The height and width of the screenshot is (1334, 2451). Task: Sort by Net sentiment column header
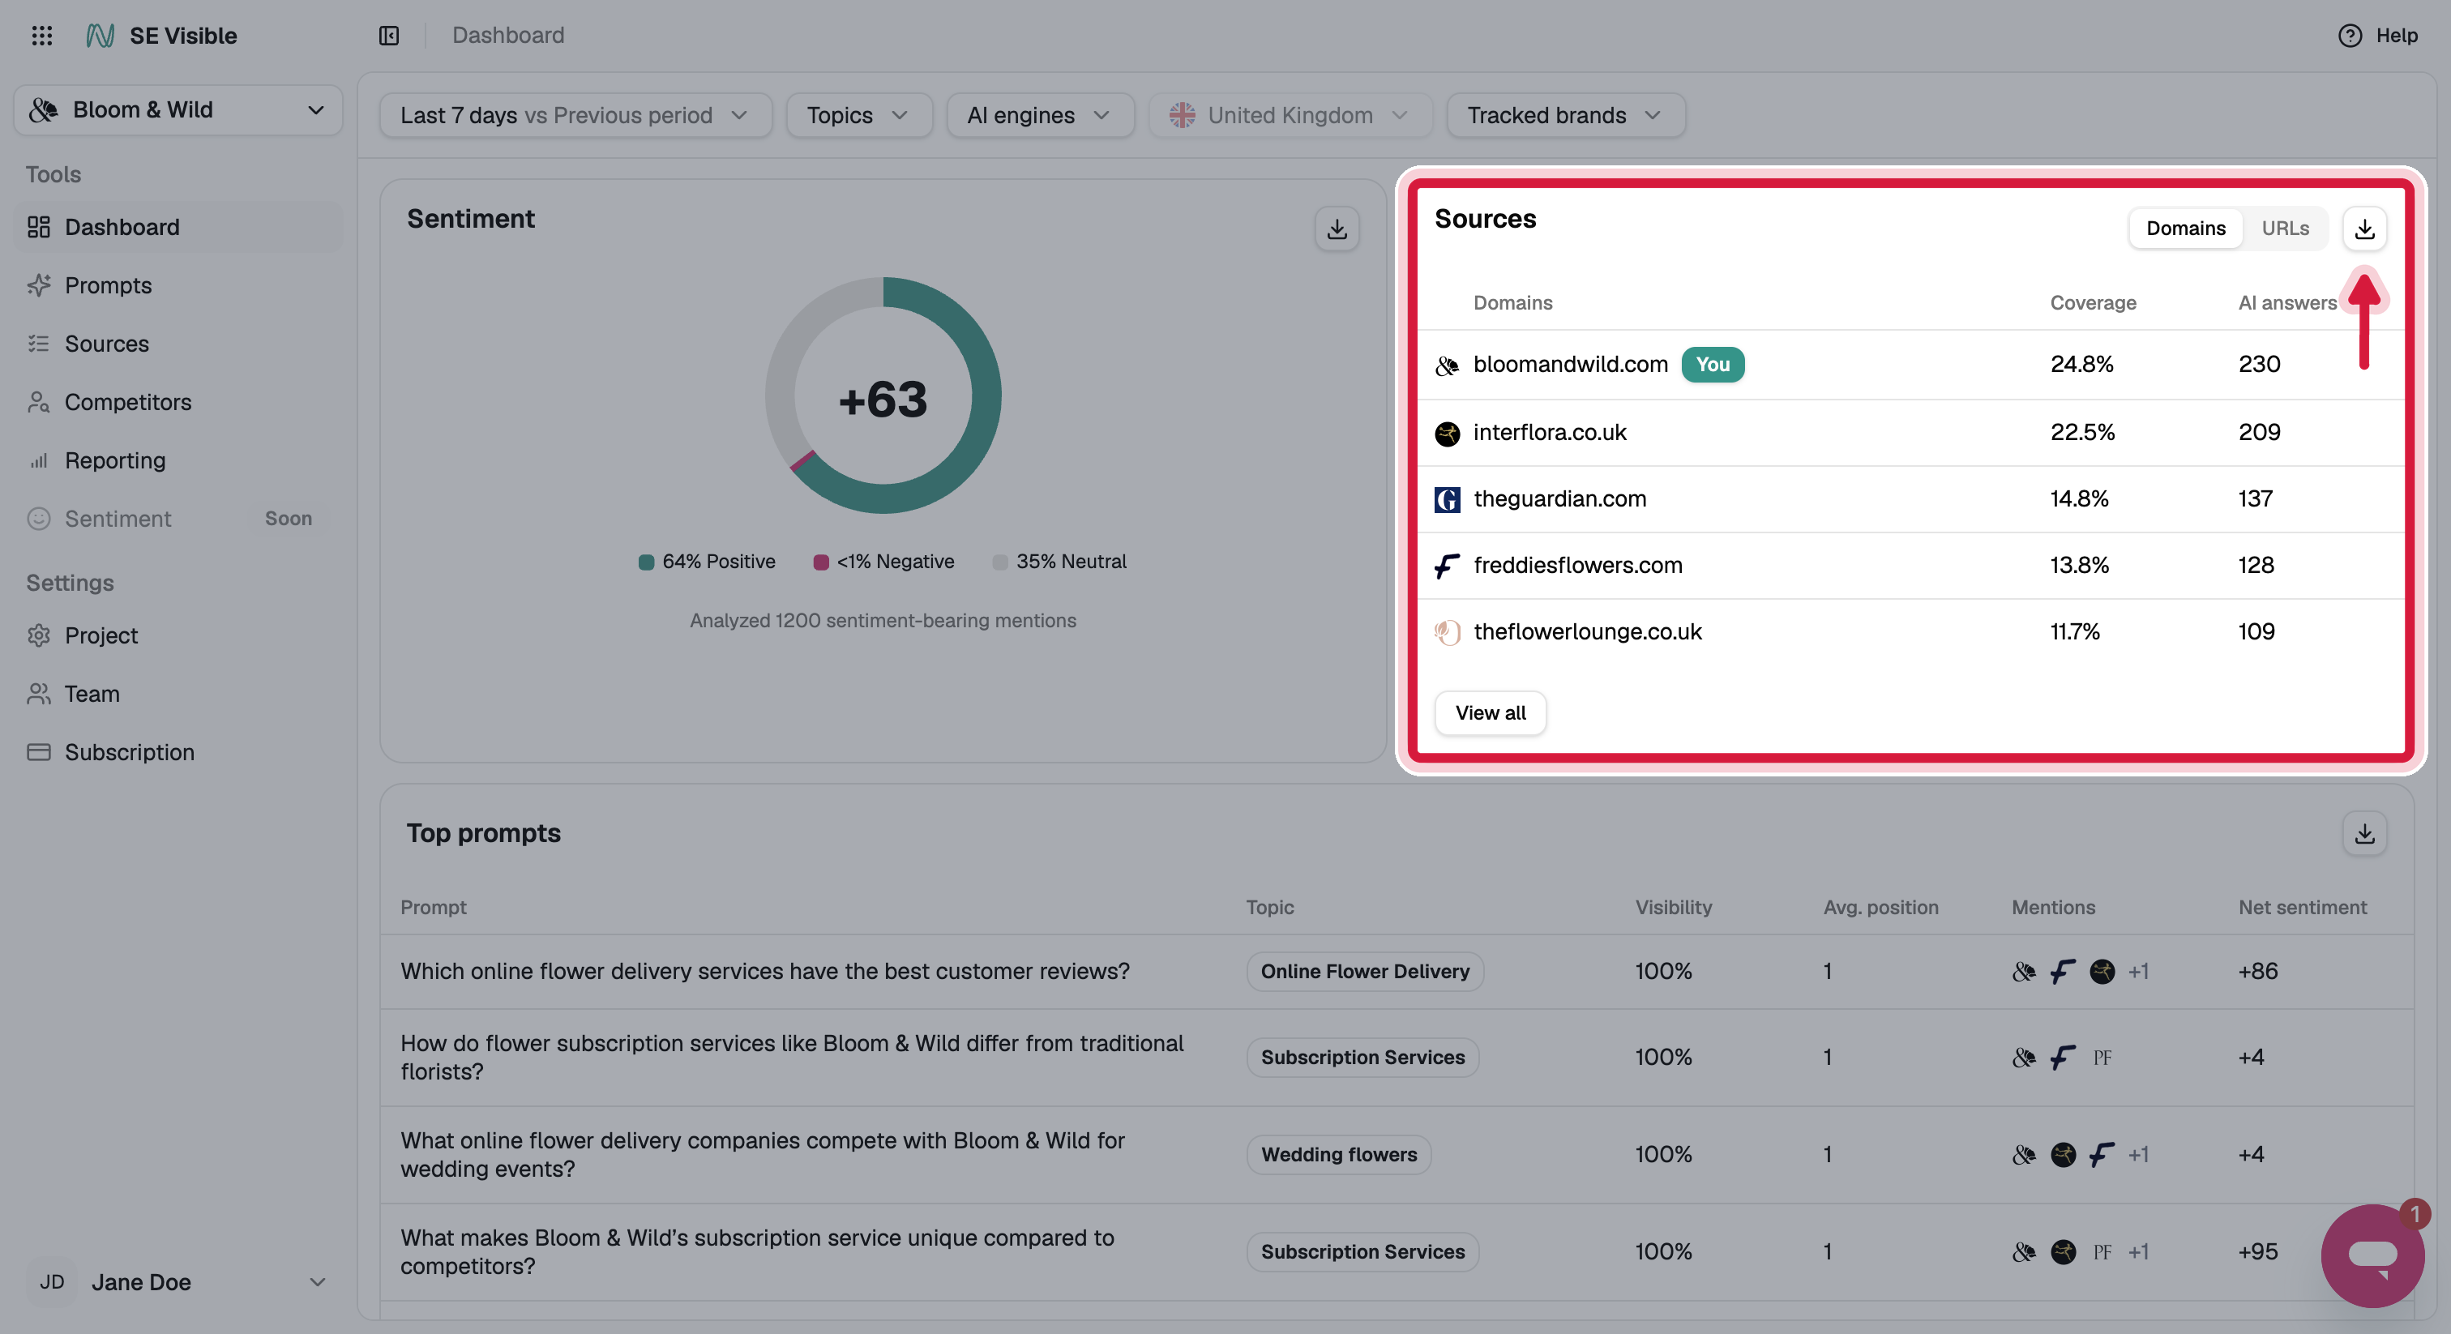2303,908
